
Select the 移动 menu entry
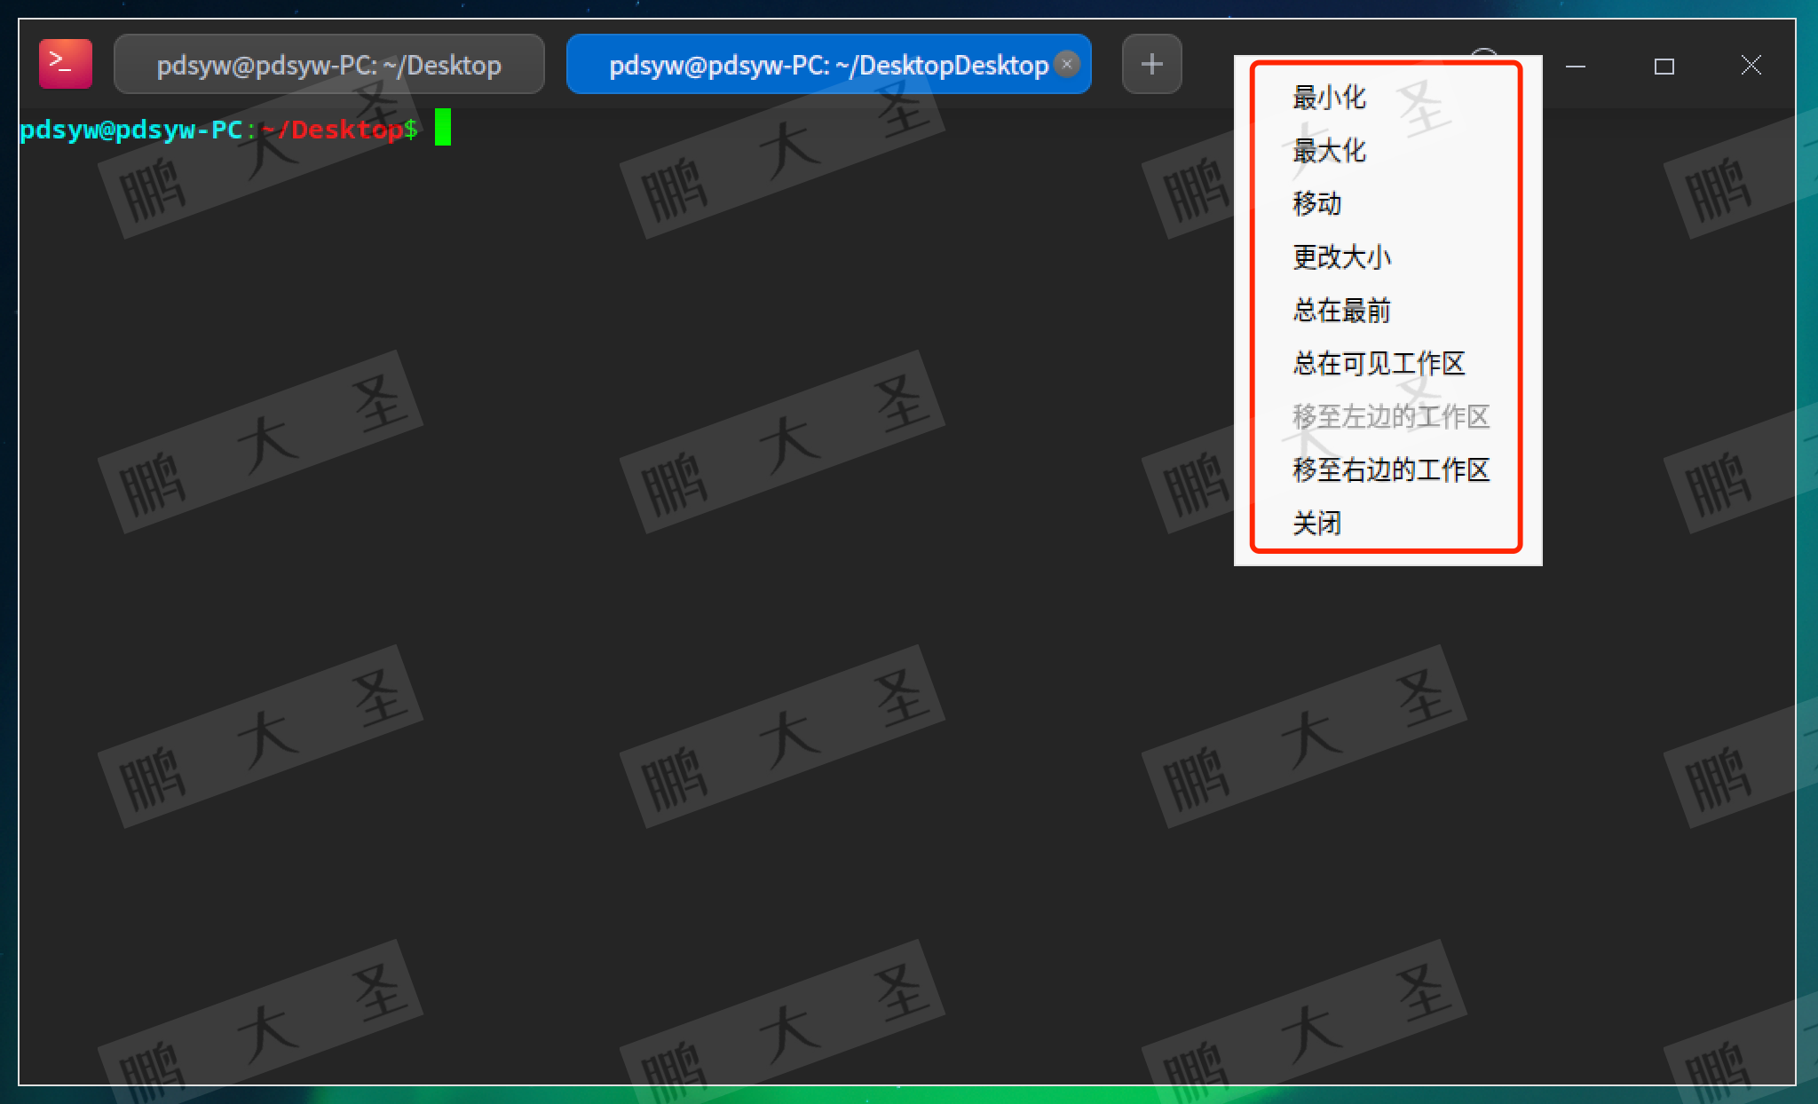[x=1316, y=204]
